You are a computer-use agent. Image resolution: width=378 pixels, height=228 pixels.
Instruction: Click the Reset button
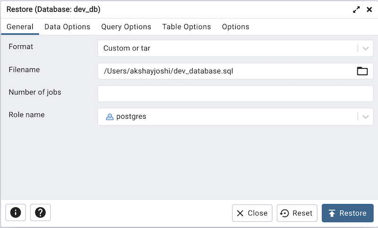tap(297, 213)
